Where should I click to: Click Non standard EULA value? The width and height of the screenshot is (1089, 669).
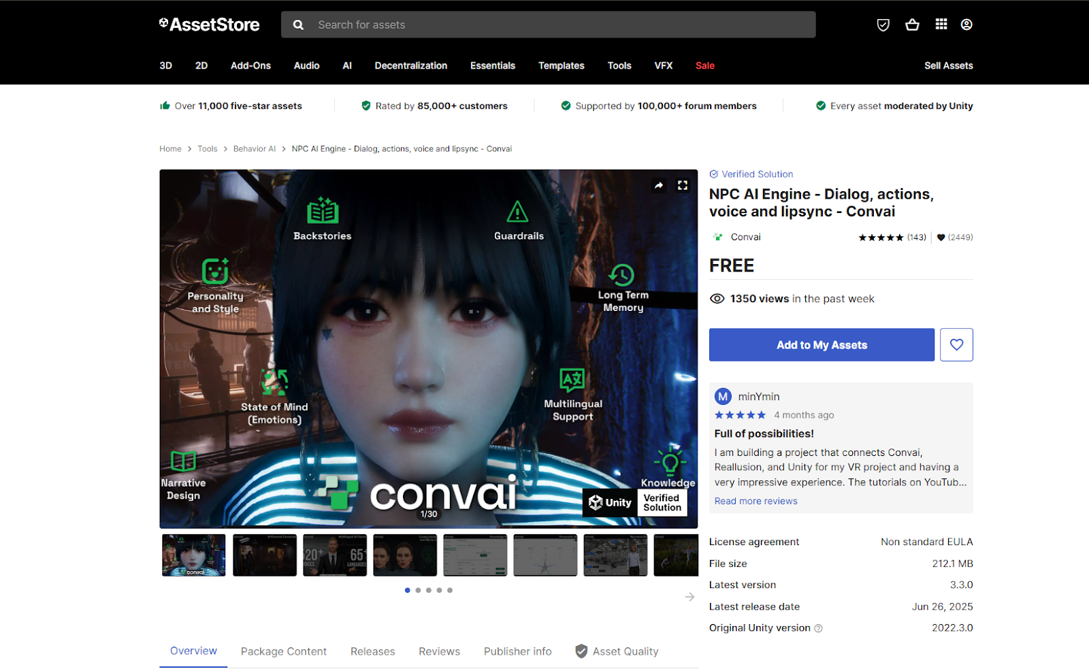pos(926,542)
